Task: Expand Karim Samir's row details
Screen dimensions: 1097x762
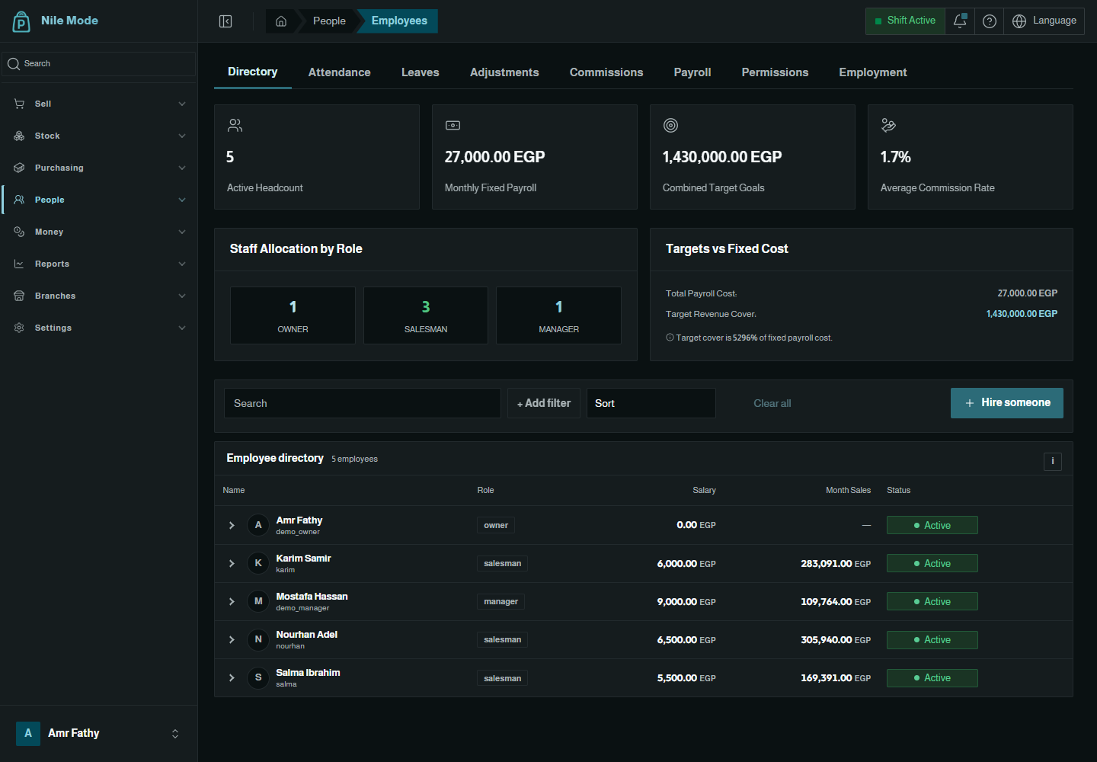Action: pos(232,564)
